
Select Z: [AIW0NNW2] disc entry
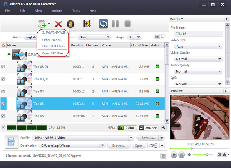[54, 32]
